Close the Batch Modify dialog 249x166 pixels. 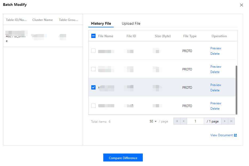241,5
